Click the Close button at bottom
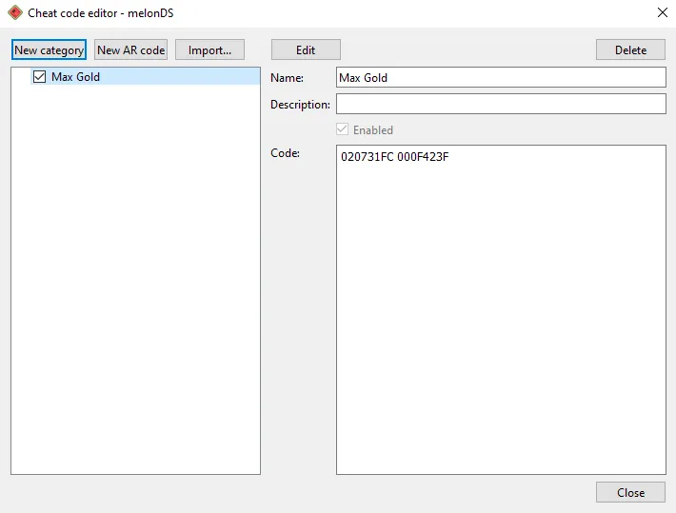Image resolution: width=676 pixels, height=513 pixels. [x=630, y=492]
